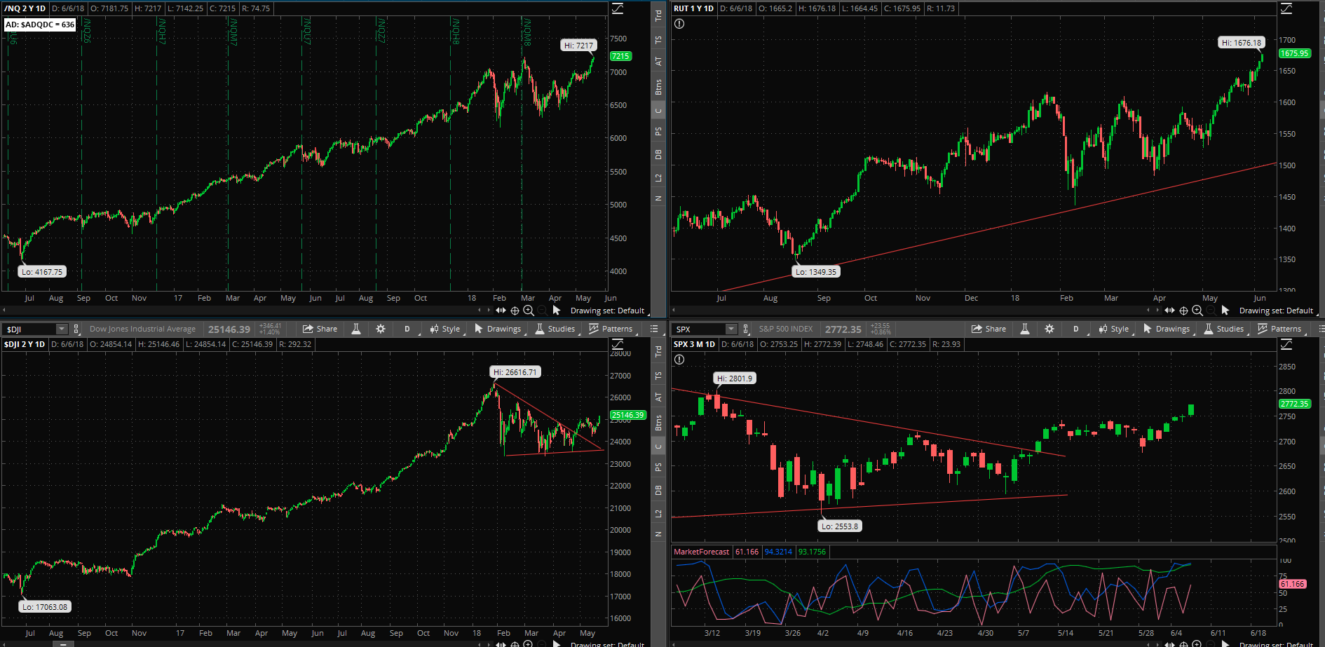The image size is (1325, 647).
Task: Expand the $DJI symbol dropdown arrow
Action: (62, 329)
